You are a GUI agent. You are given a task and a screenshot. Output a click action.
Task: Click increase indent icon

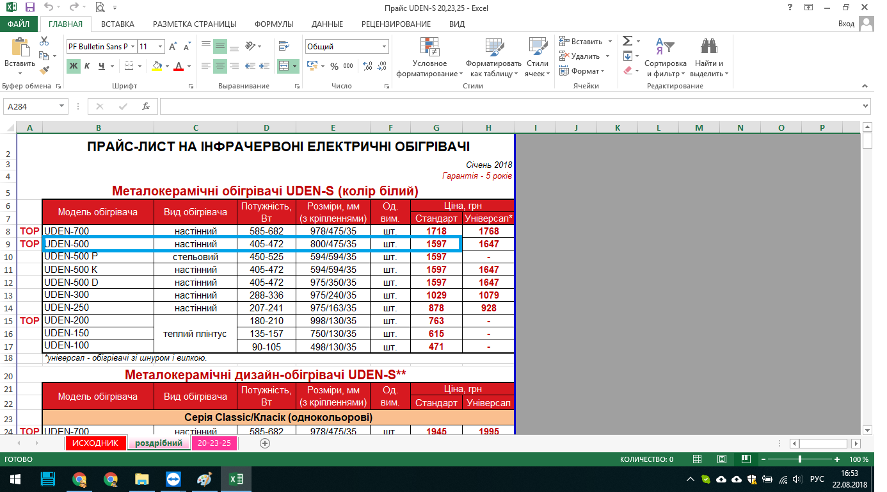click(x=263, y=66)
